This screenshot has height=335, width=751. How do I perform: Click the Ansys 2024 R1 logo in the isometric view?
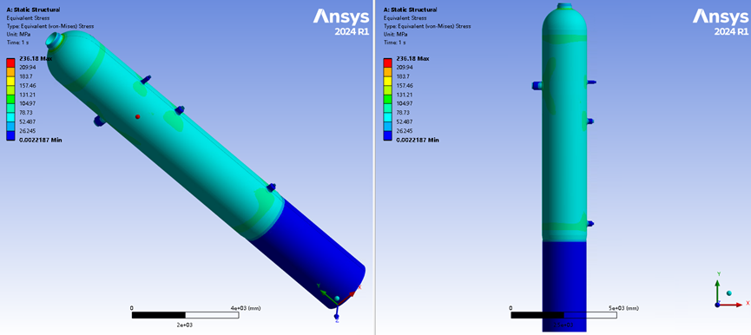click(341, 23)
